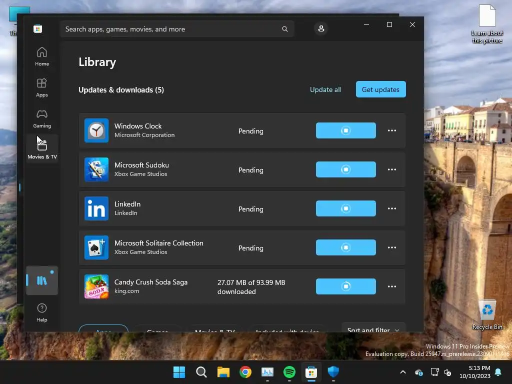
Task: Click the Updates & downloads (5) heading
Action: (121, 90)
